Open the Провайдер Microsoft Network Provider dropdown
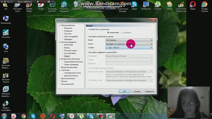 pos(129,56)
